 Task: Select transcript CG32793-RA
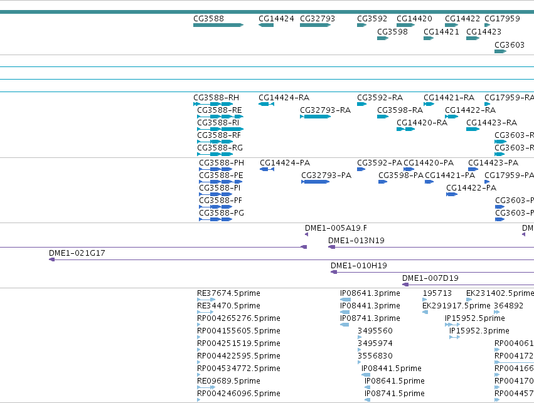(325, 110)
